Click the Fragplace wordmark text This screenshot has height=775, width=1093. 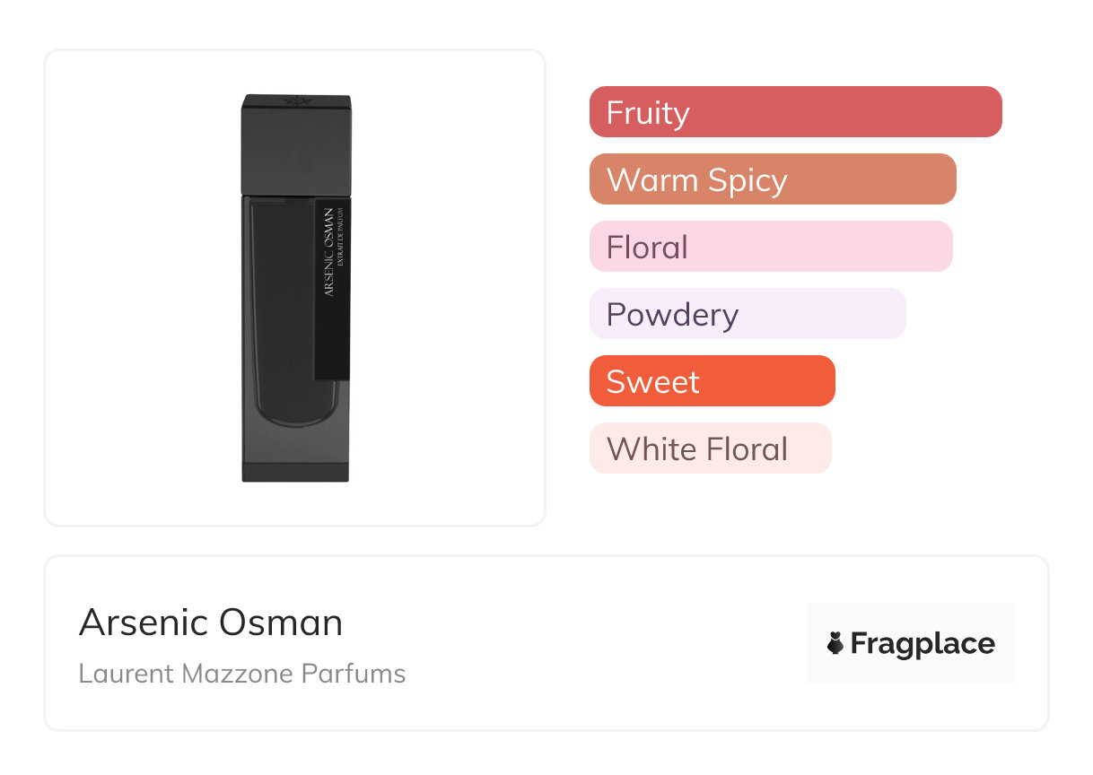point(922,643)
